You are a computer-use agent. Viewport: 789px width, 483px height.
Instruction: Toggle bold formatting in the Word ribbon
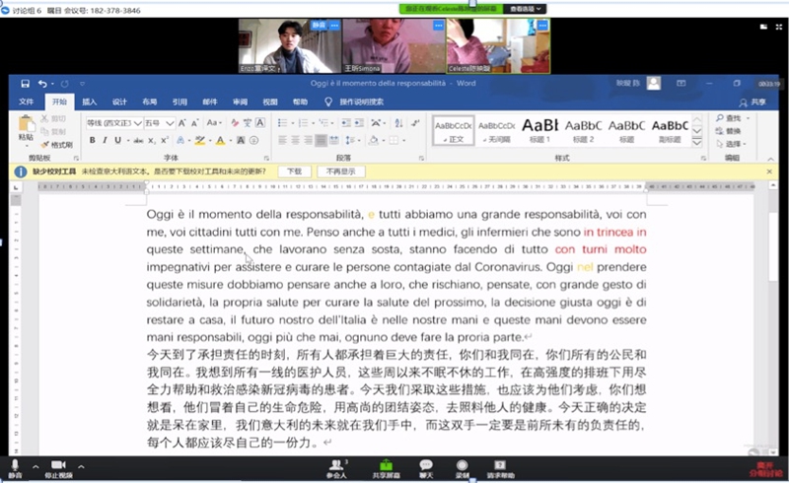[x=92, y=140]
